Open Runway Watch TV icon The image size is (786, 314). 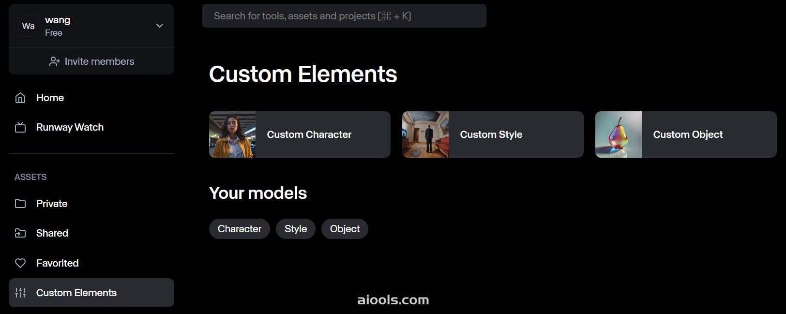click(x=20, y=127)
